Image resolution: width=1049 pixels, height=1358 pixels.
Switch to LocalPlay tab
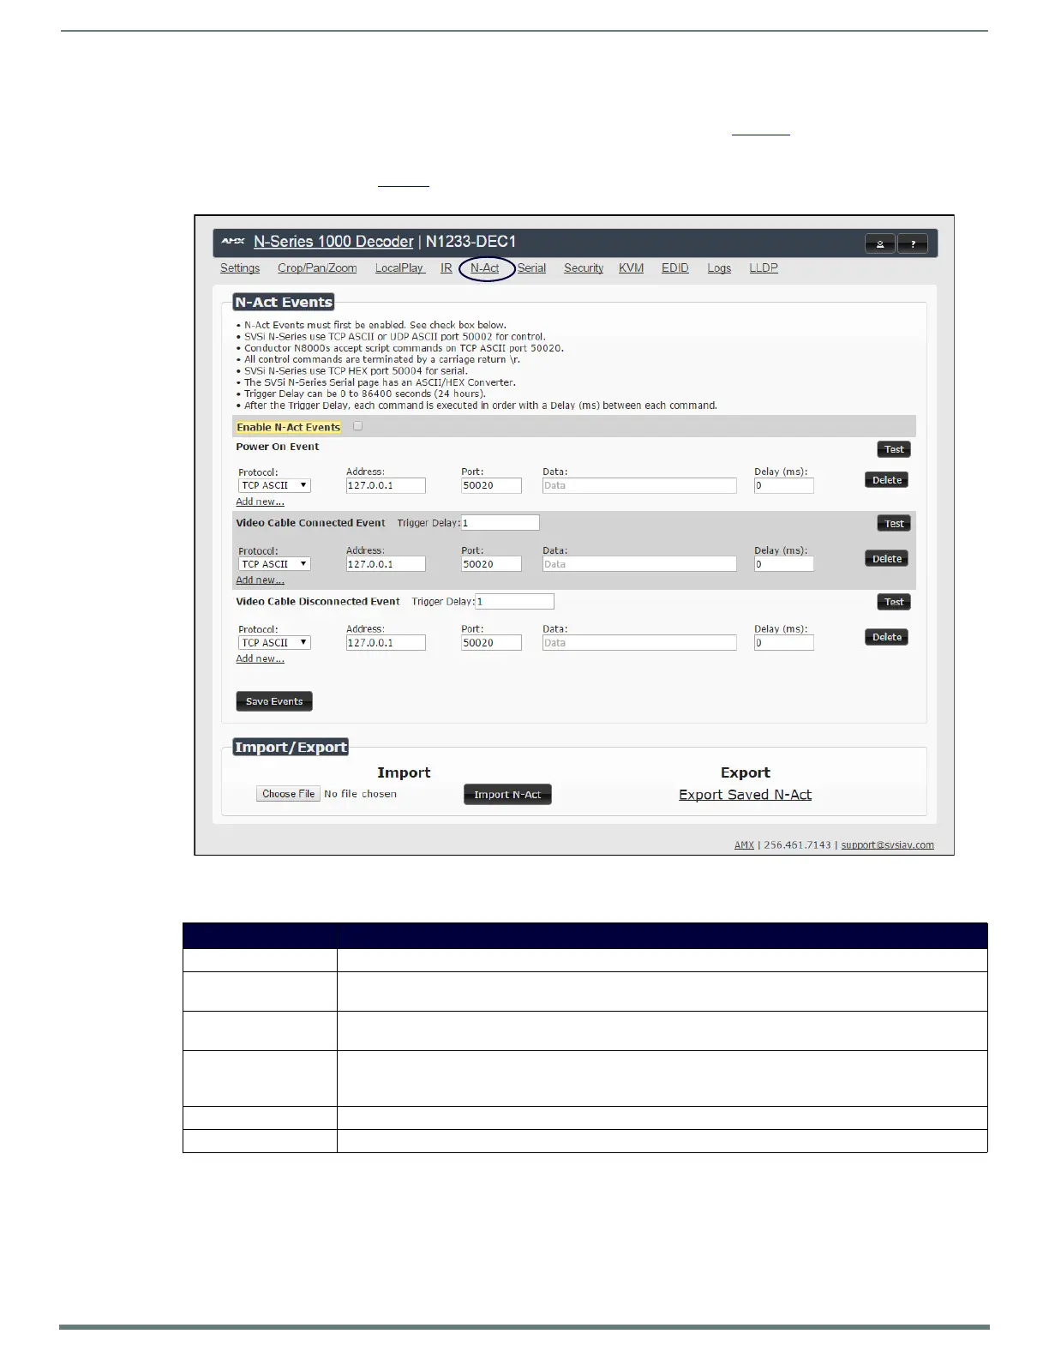pos(399,268)
